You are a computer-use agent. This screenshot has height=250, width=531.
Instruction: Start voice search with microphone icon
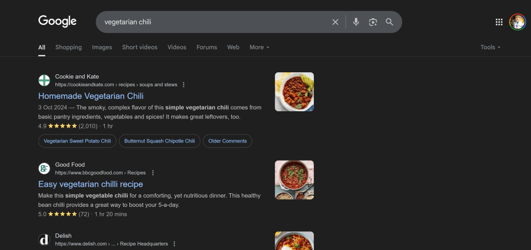click(x=356, y=22)
